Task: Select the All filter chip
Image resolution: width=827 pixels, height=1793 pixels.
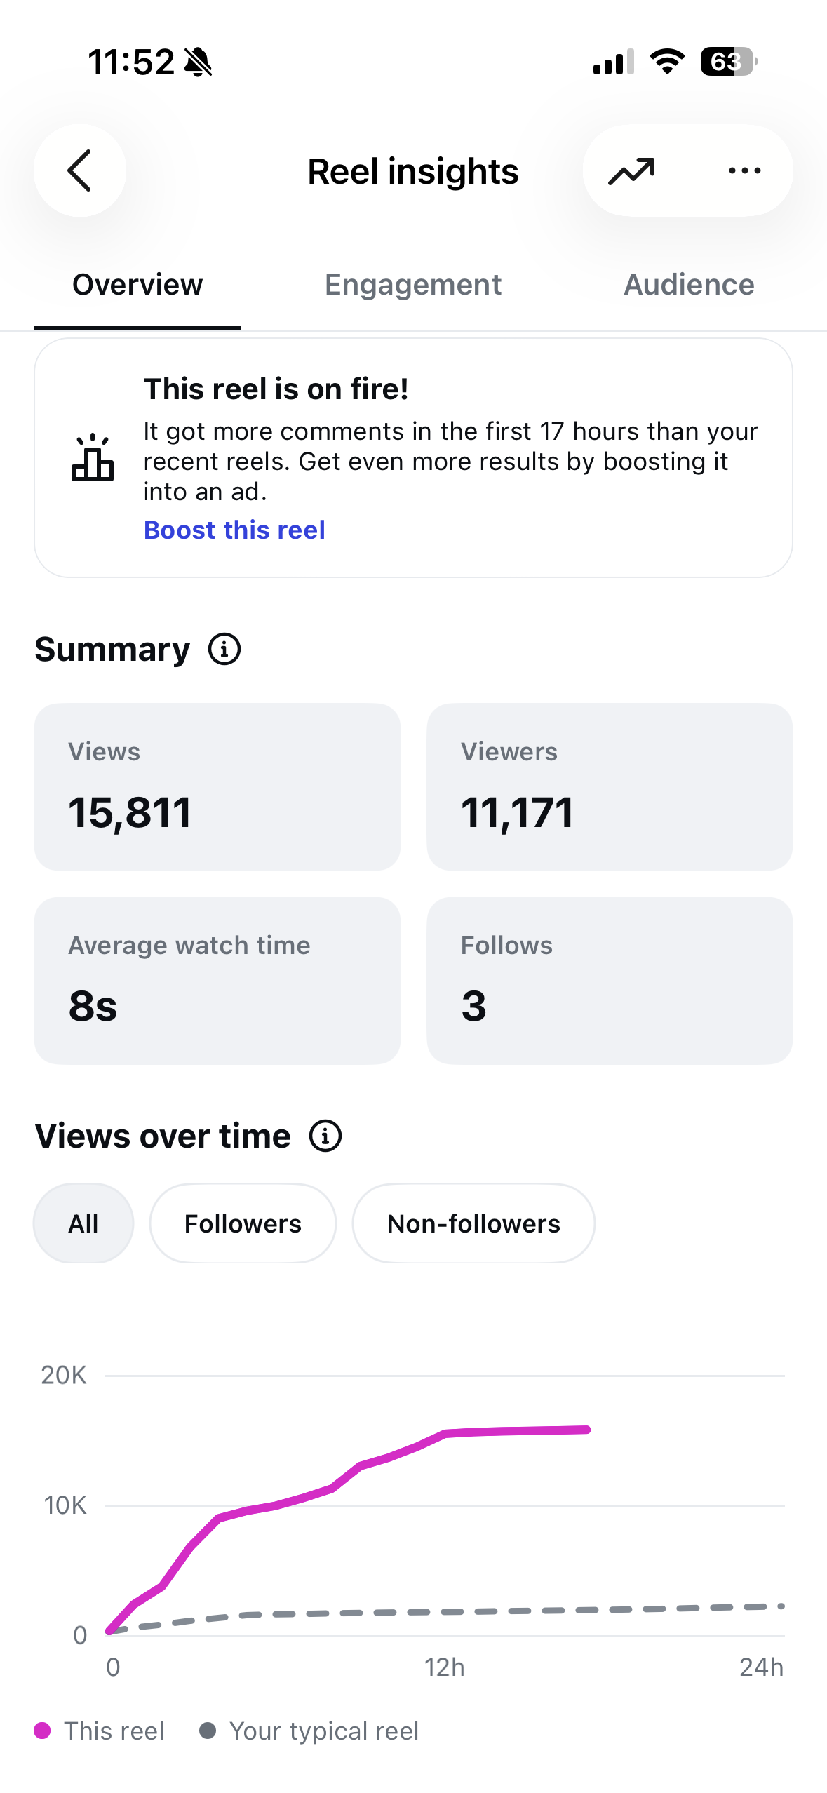Action: click(x=83, y=1223)
